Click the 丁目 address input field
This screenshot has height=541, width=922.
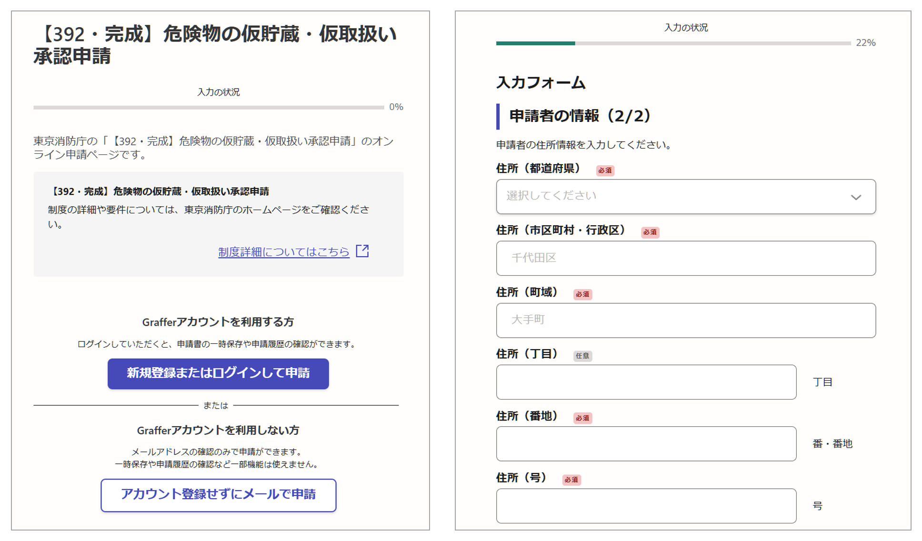(x=646, y=382)
